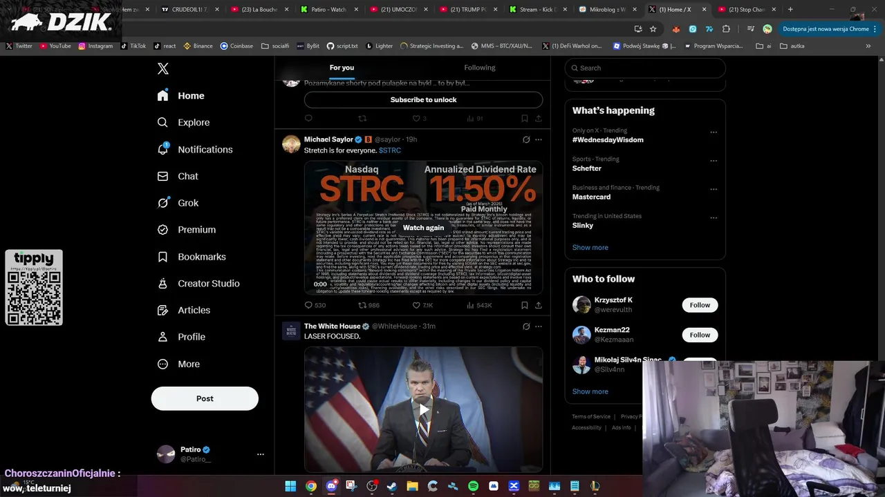Click the Watch again button on video
Image resolution: width=885 pixels, height=497 pixels.
423,228
